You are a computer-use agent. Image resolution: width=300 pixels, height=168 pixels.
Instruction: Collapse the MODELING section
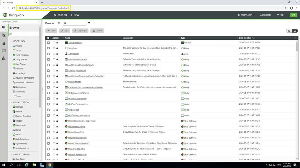[x=11, y=41]
